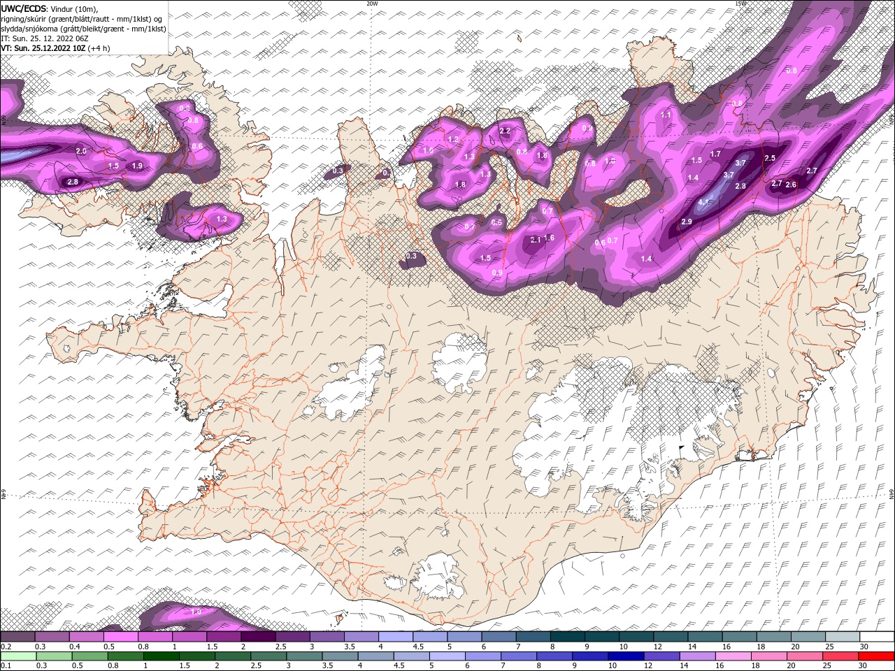Select the 2.8 value in the Westfjords

[73, 182]
